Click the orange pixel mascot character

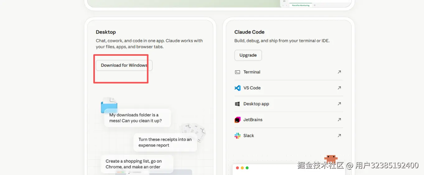point(331,159)
